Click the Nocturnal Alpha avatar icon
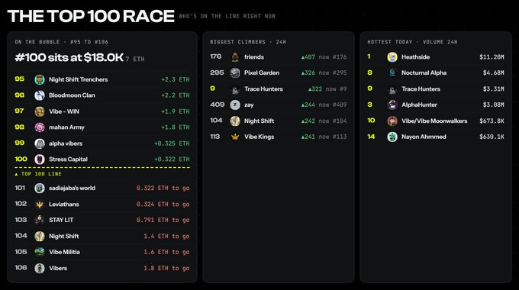 point(392,72)
